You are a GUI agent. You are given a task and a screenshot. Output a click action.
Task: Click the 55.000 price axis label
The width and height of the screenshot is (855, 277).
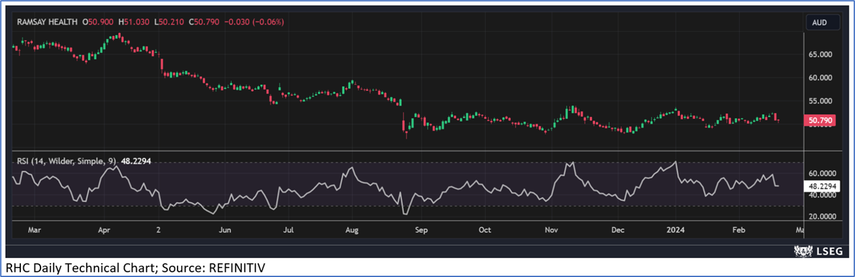(x=822, y=101)
